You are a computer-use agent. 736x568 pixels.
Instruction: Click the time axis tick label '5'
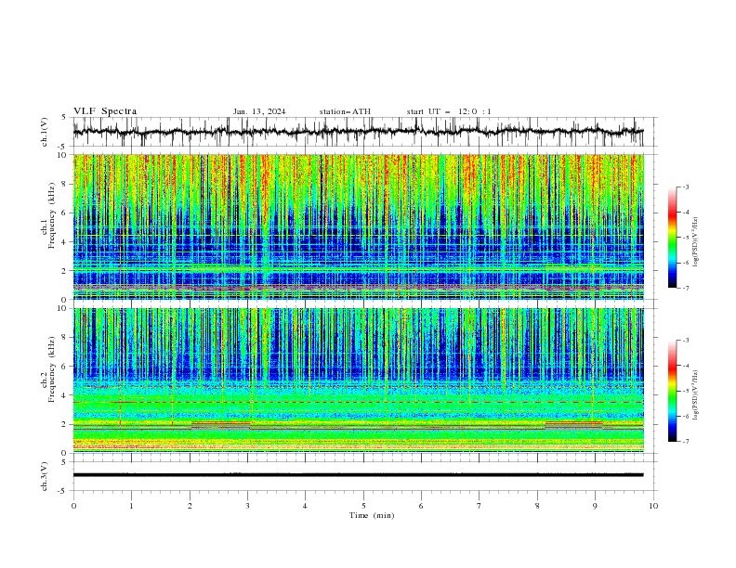coord(363,506)
